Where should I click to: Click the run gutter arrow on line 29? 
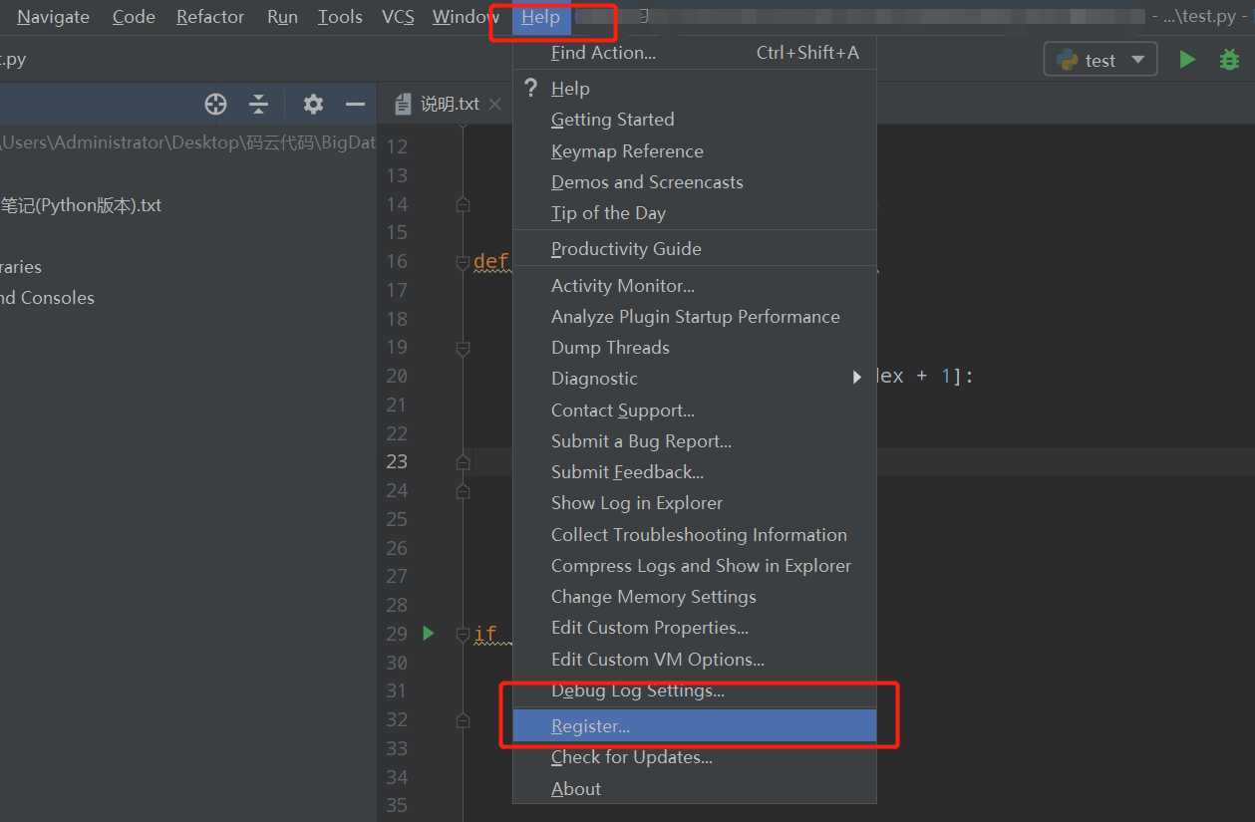click(x=429, y=633)
